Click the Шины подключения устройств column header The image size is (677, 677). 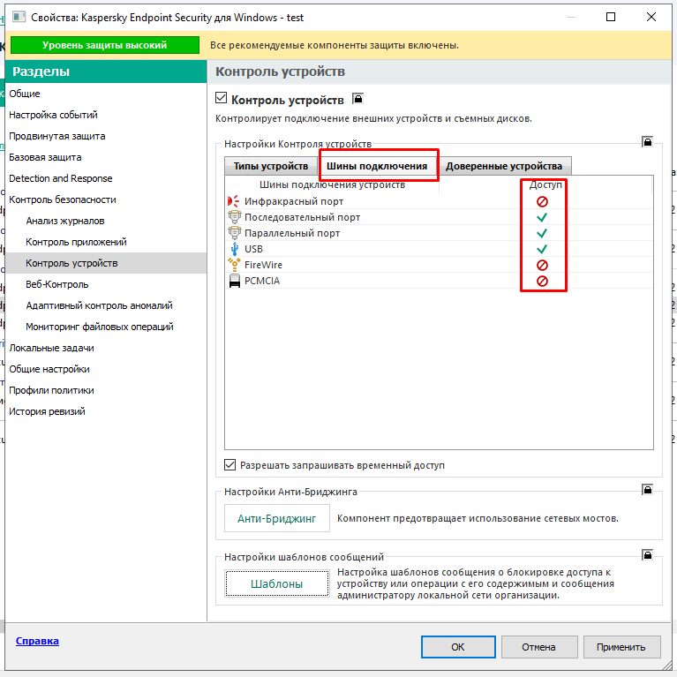tap(332, 184)
